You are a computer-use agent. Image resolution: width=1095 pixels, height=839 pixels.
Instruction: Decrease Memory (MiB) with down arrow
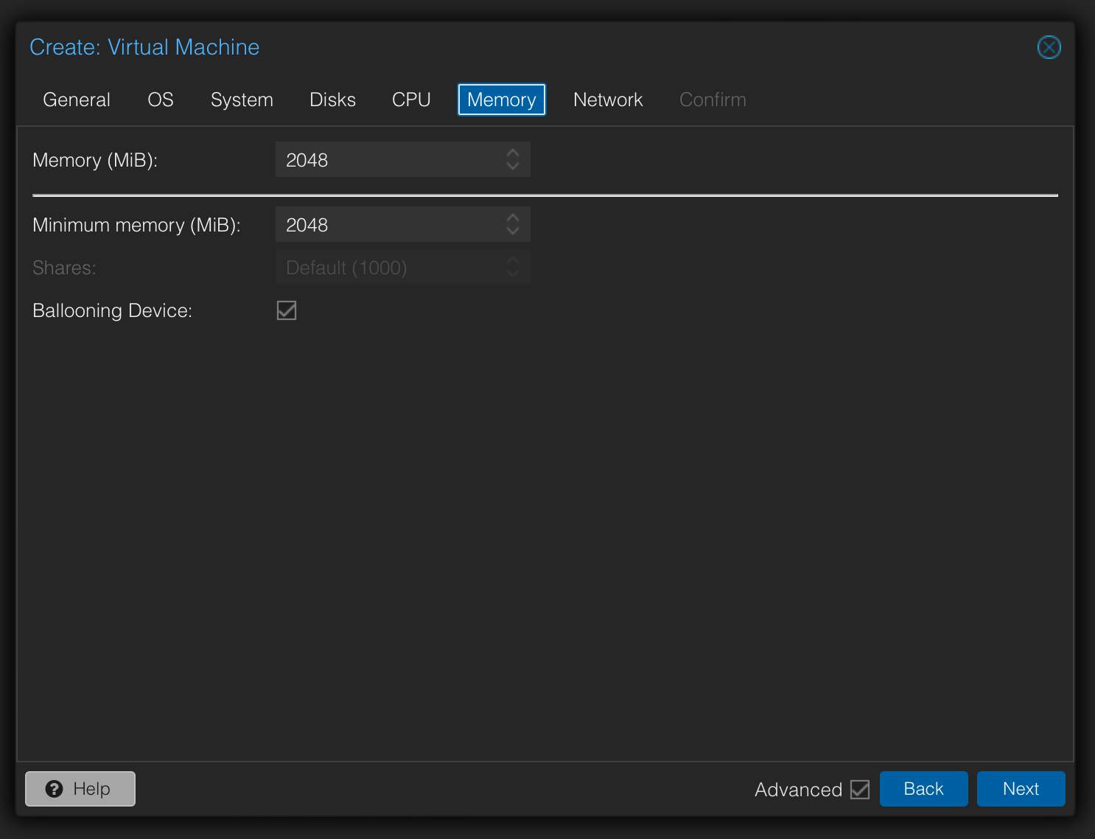[513, 167]
